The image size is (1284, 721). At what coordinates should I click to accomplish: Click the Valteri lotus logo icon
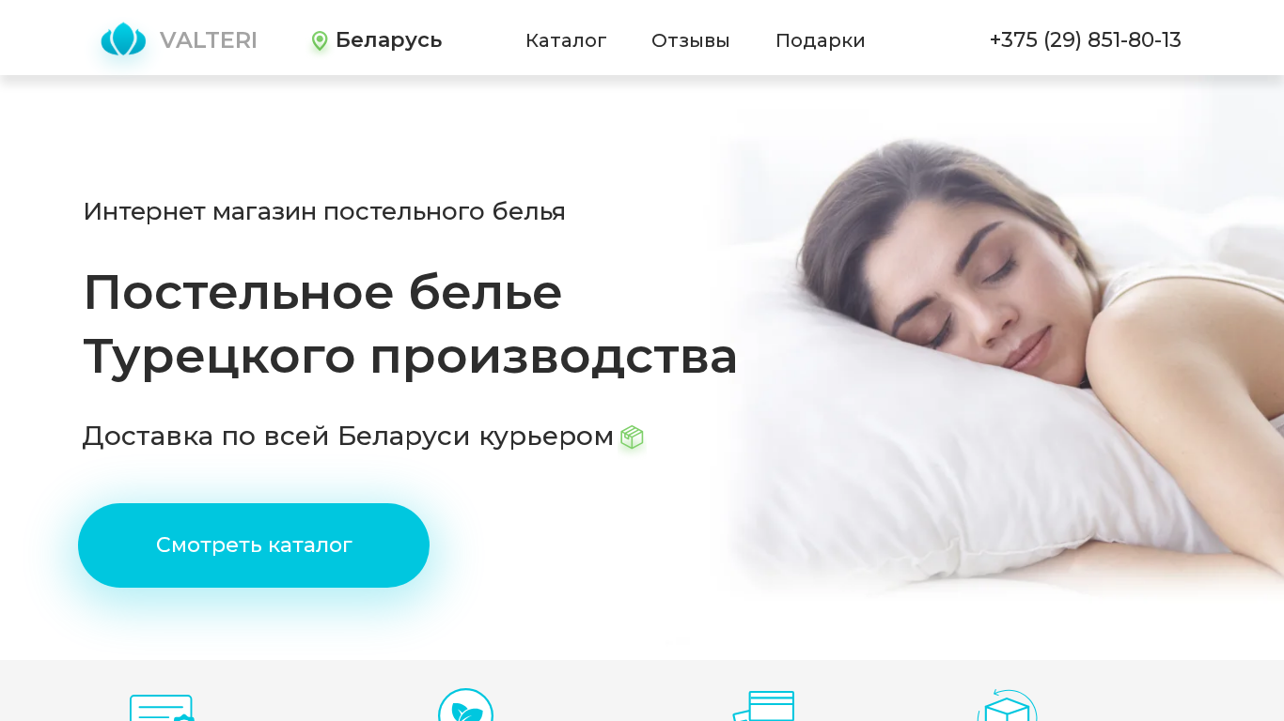(123, 39)
